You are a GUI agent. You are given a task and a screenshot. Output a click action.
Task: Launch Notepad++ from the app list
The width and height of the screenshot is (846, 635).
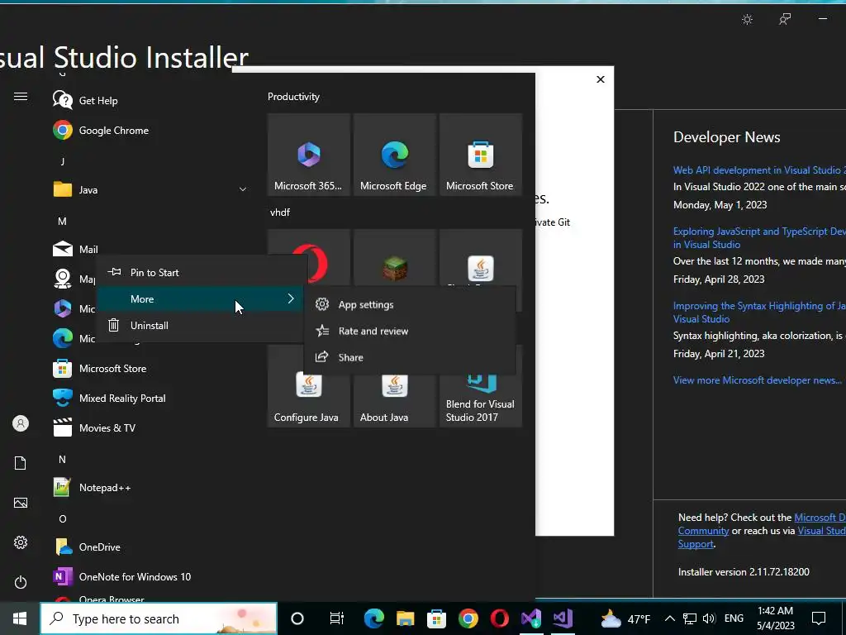pyautogui.click(x=105, y=488)
